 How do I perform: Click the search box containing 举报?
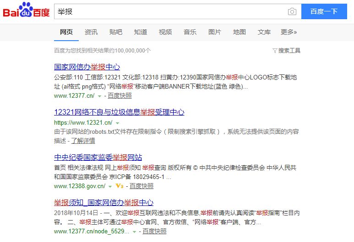(x=178, y=11)
